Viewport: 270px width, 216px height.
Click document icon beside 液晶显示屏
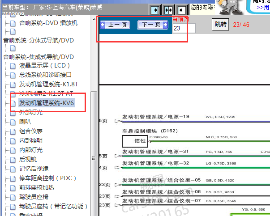pos(13,66)
